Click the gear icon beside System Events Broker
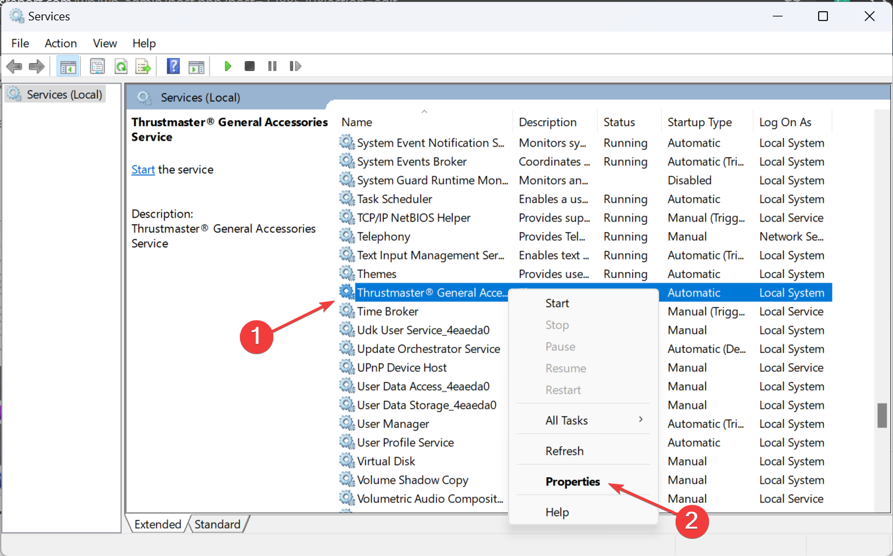This screenshot has width=893, height=556. click(346, 161)
